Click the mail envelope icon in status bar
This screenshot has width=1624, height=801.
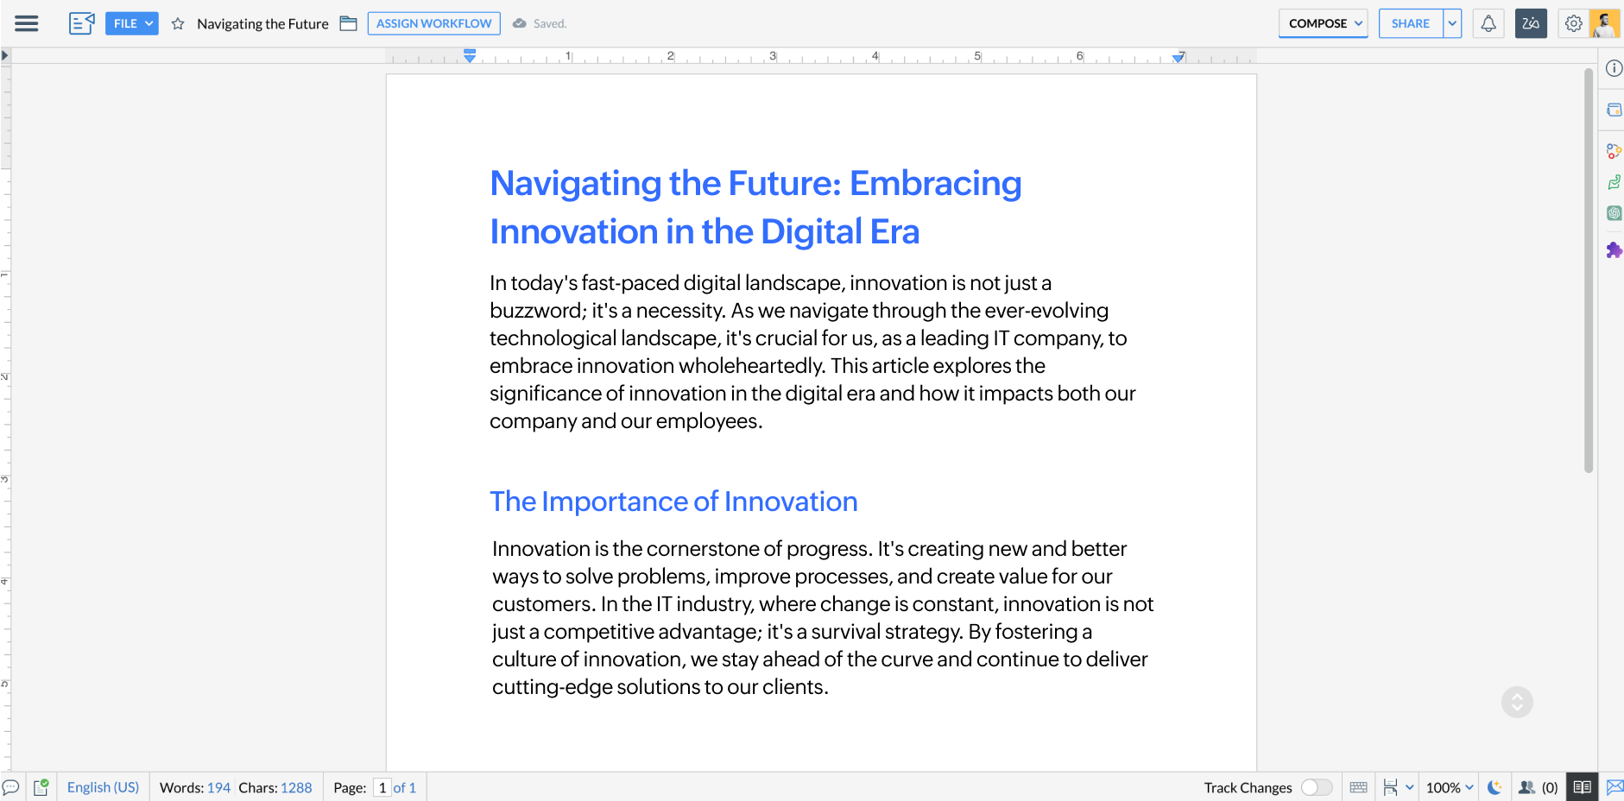[x=1615, y=787]
